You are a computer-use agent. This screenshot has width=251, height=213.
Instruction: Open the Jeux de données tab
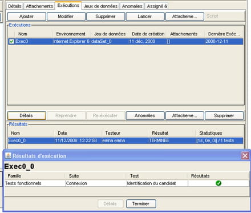pos(100,6)
